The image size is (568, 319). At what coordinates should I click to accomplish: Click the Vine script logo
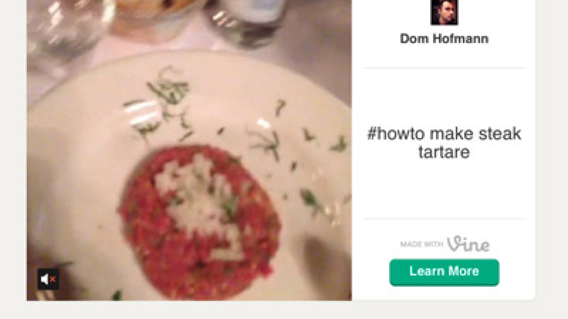pos(468,243)
